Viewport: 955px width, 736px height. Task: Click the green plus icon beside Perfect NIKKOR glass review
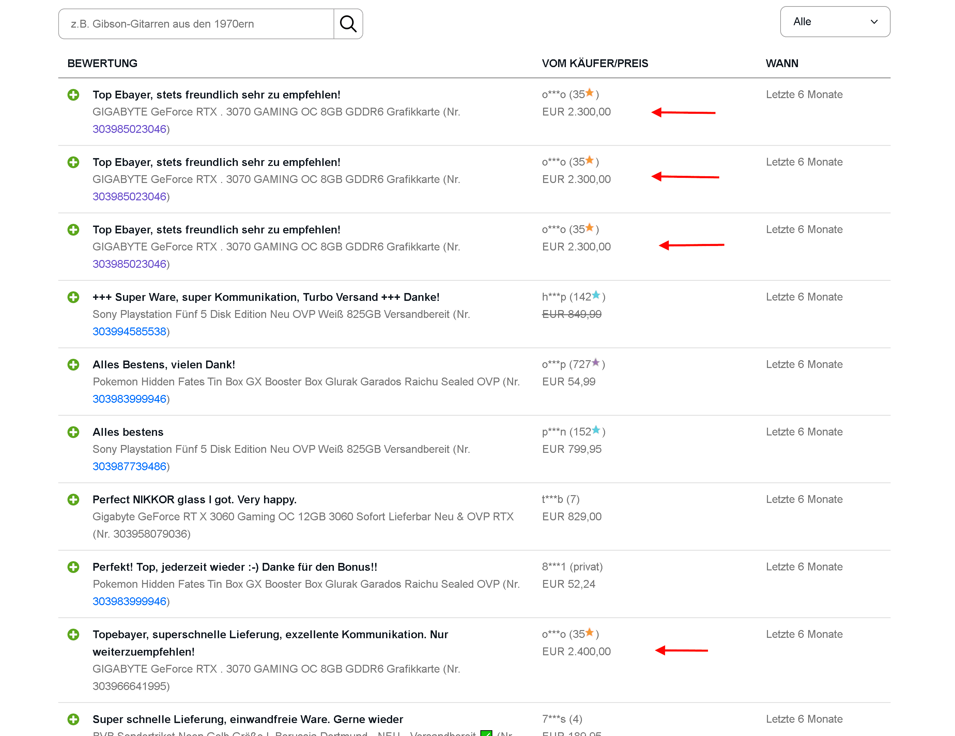coord(74,500)
